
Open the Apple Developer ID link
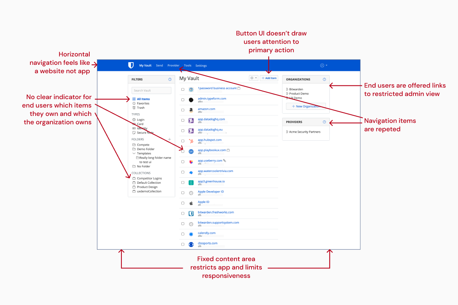211,191
